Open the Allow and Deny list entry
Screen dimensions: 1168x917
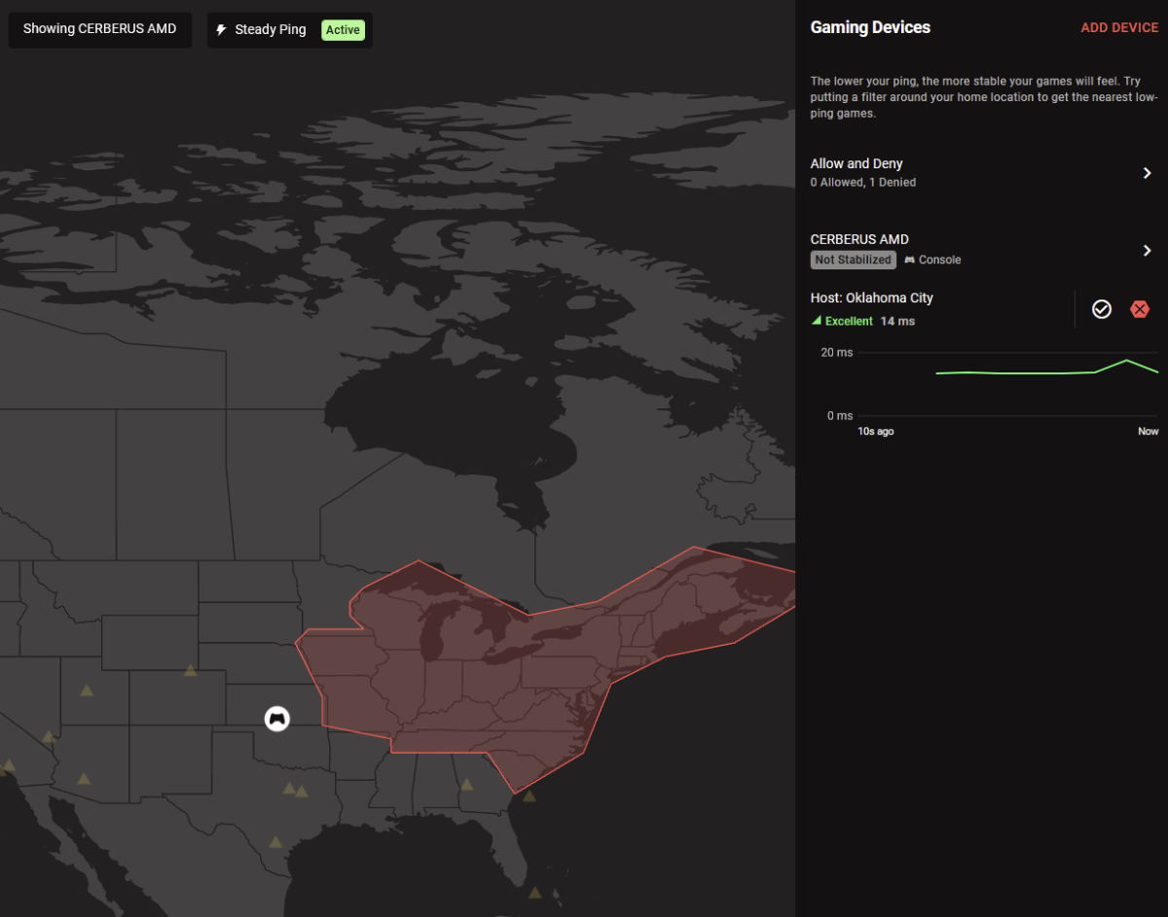[x=981, y=172]
